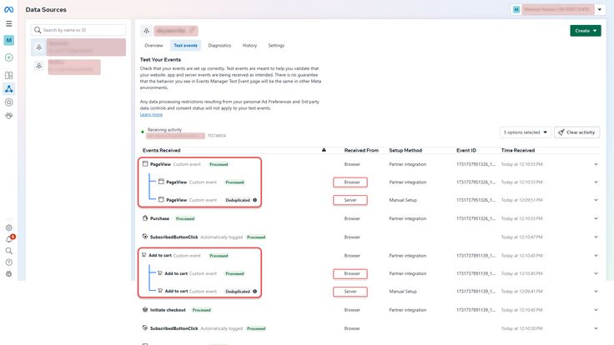Open the account selector dropdown arrow
Image resolution: width=614 pixels, height=345 pixels.
tap(600, 9)
